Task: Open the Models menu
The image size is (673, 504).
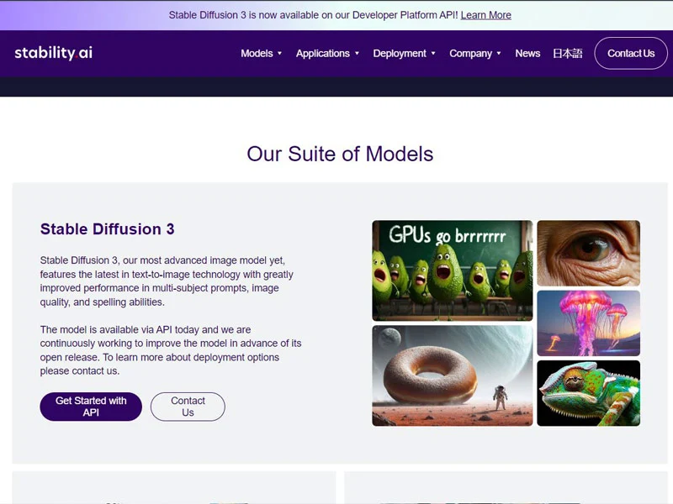Action: point(257,53)
